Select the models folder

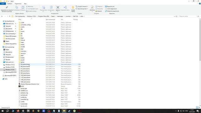[23, 47]
